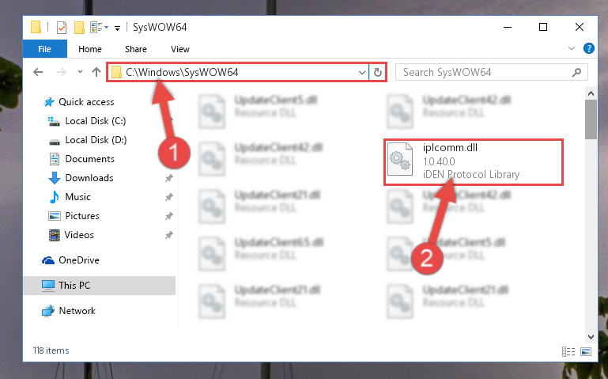608x379 pixels.
Task: Open the Help question mark icon
Action: click(588, 48)
